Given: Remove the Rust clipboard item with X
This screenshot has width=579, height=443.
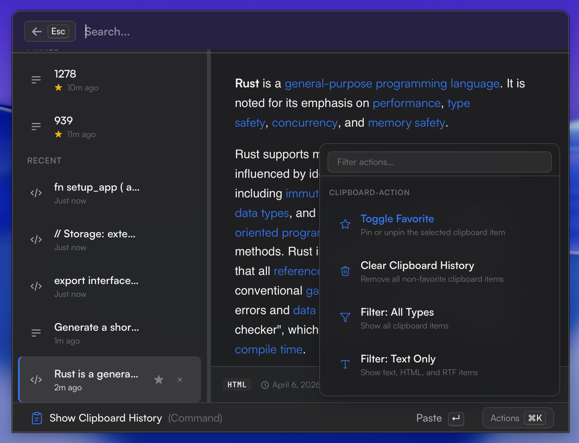Looking at the screenshot, I should click(x=180, y=380).
